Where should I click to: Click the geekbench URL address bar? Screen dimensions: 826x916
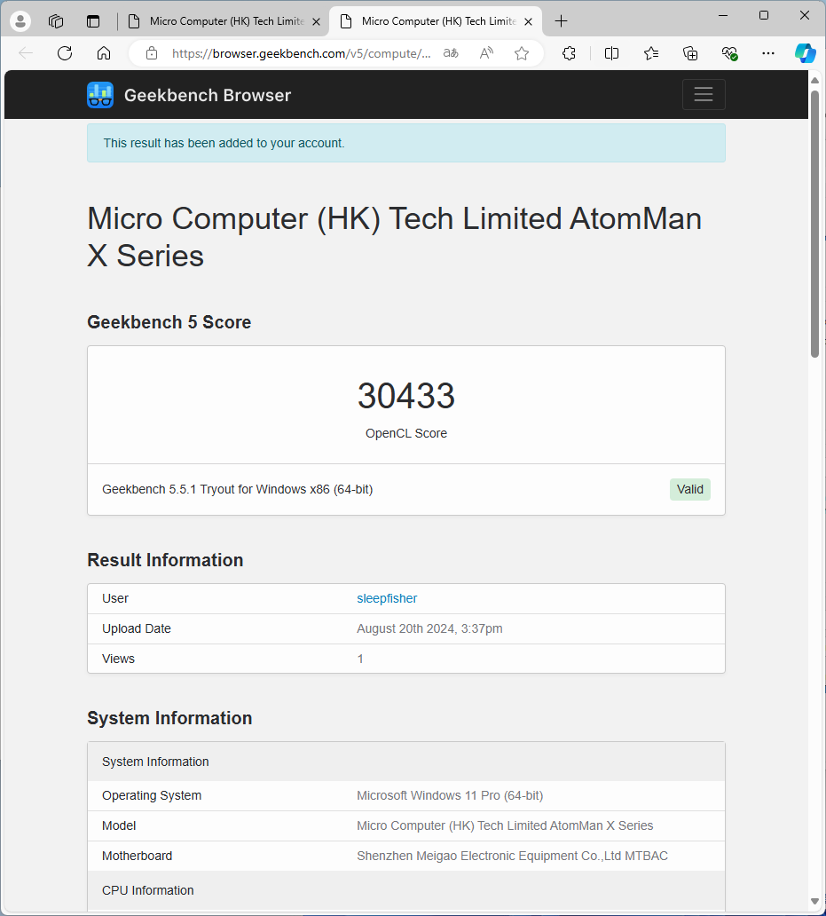(x=302, y=54)
